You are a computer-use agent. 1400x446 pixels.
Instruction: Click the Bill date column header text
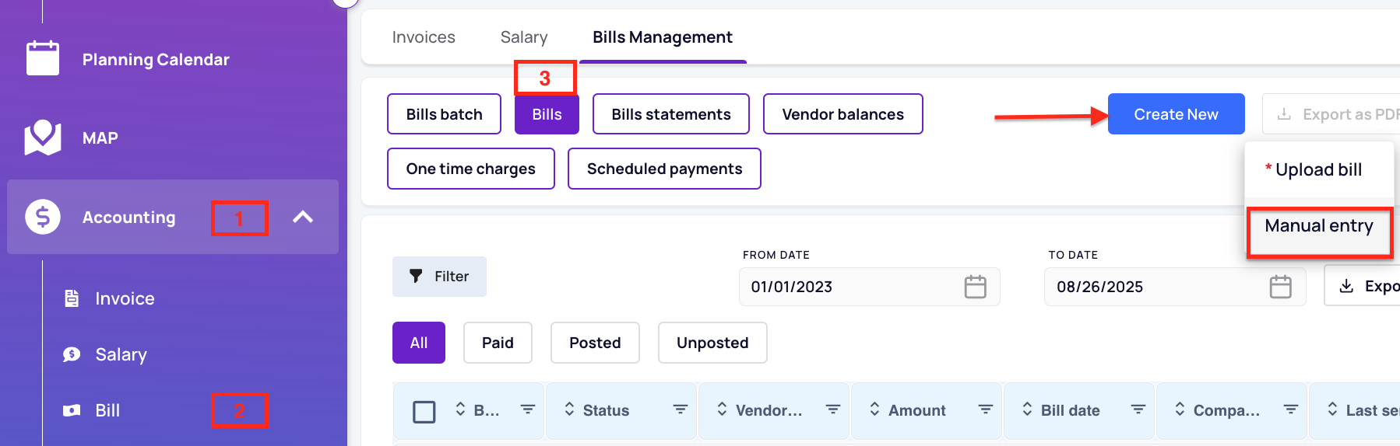[x=1070, y=410]
